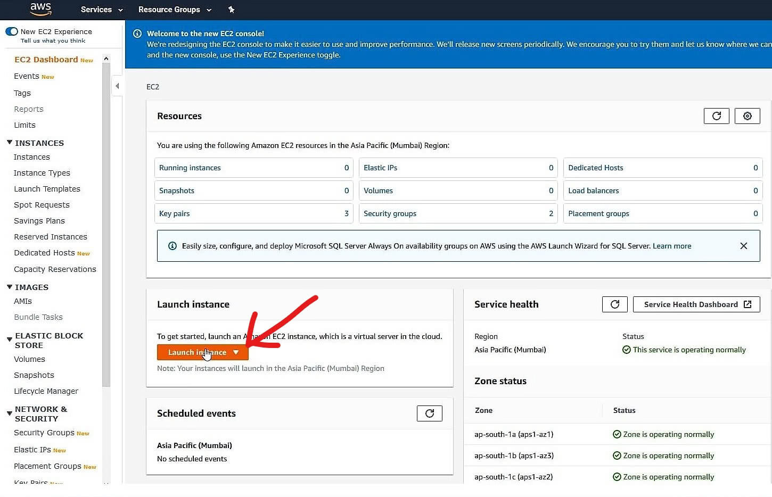Refresh the Service health panel
772x497 pixels.
614,304
